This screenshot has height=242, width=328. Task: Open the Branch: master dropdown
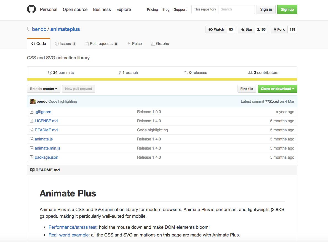[43, 89]
